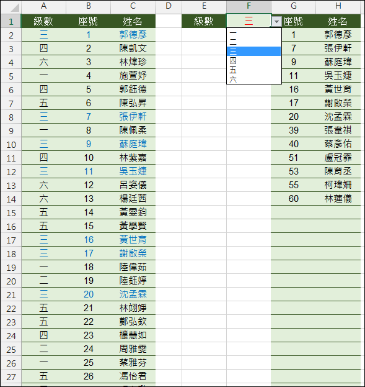
Task: Select 陳凱文 in column C
Action: (x=133, y=48)
